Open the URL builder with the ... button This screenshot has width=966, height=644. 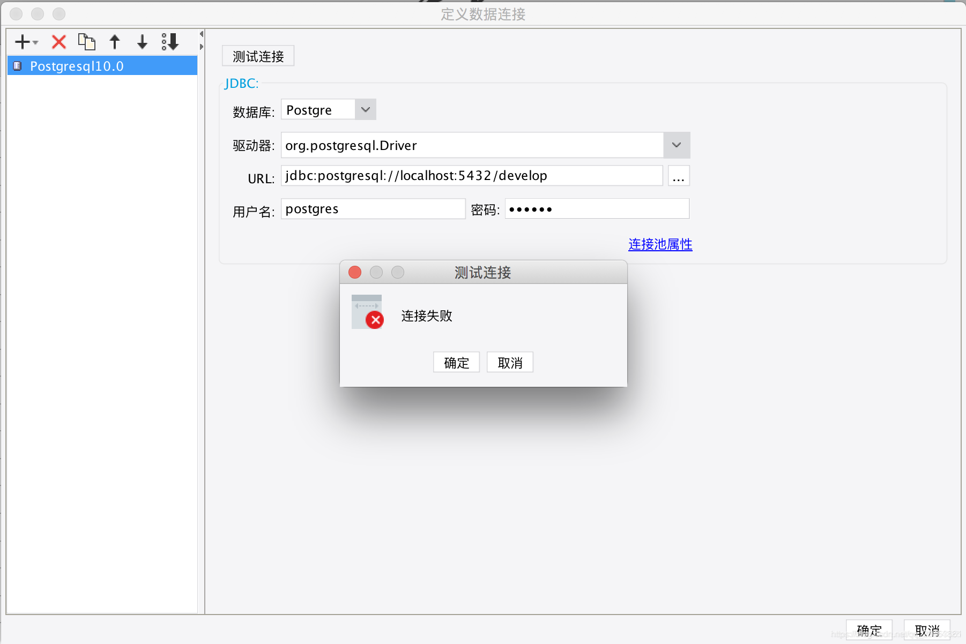point(679,175)
